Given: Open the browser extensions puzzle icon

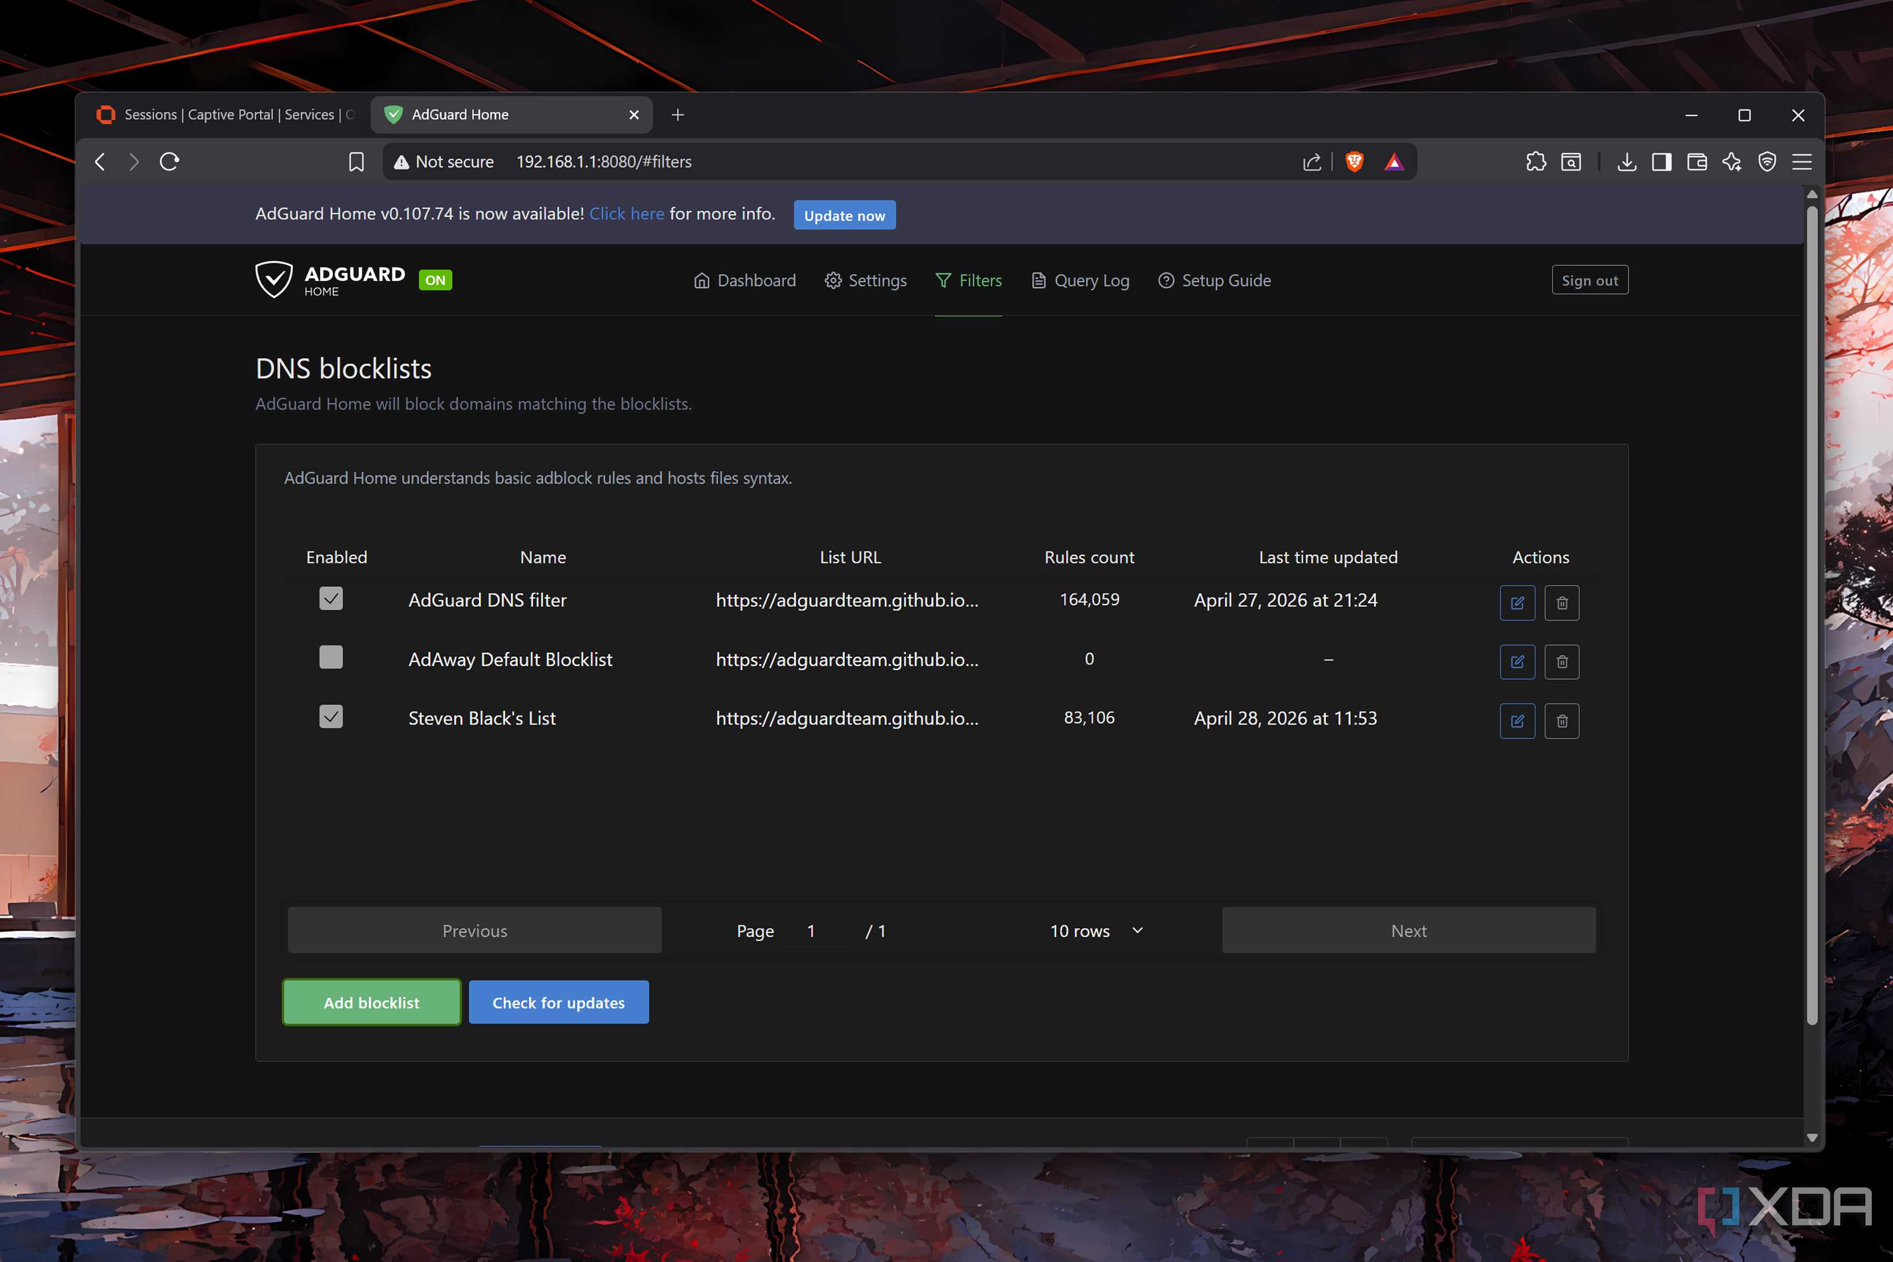Looking at the screenshot, I should click(1536, 162).
